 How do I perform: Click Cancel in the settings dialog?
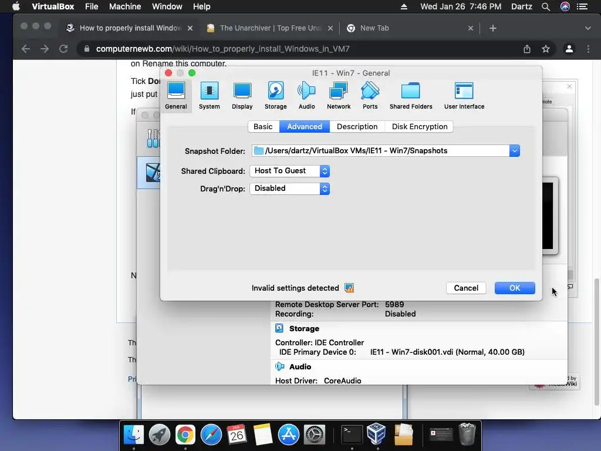(466, 288)
